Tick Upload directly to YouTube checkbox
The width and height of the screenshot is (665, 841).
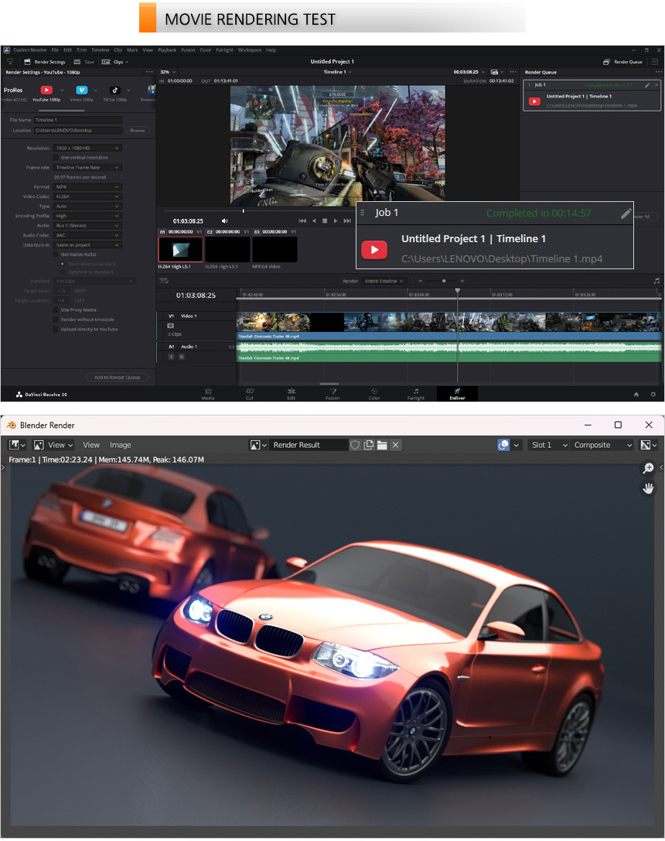(55, 329)
